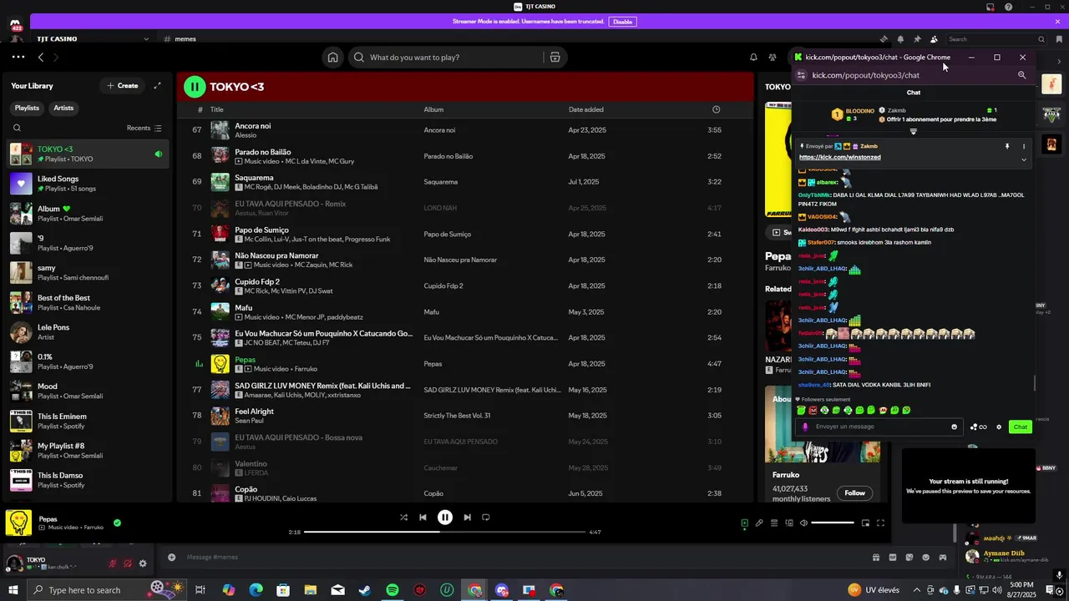1069x601 pixels.
Task: Open link kick.com/winstonzed in chat
Action: click(x=839, y=157)
